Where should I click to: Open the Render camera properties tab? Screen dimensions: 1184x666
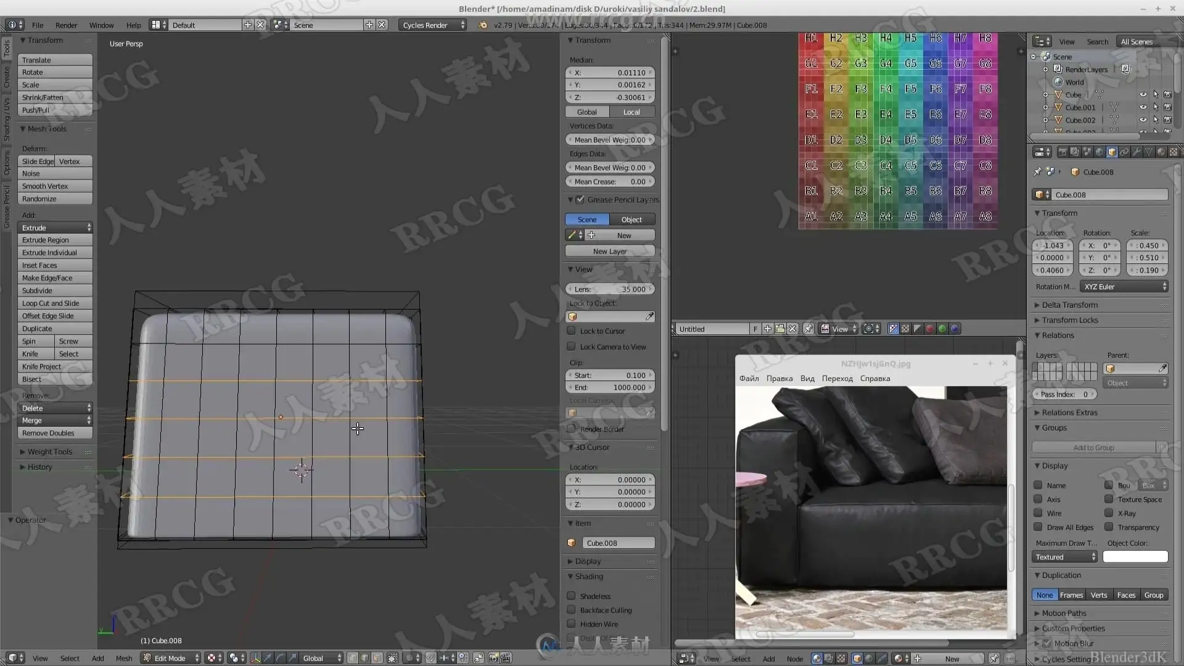[1063, 152]
